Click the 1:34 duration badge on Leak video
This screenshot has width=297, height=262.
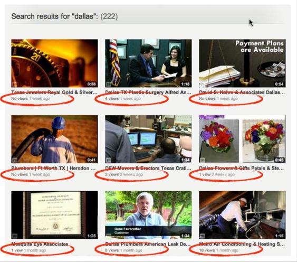(x=186, y=236)
